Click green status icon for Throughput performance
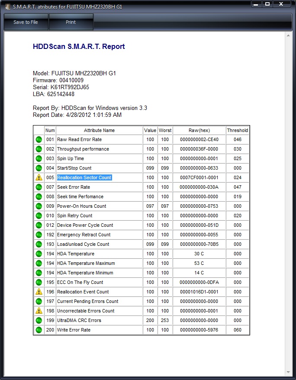Image resolution: width=296 pixels, height=380 pixels. [x=39, y=149]
